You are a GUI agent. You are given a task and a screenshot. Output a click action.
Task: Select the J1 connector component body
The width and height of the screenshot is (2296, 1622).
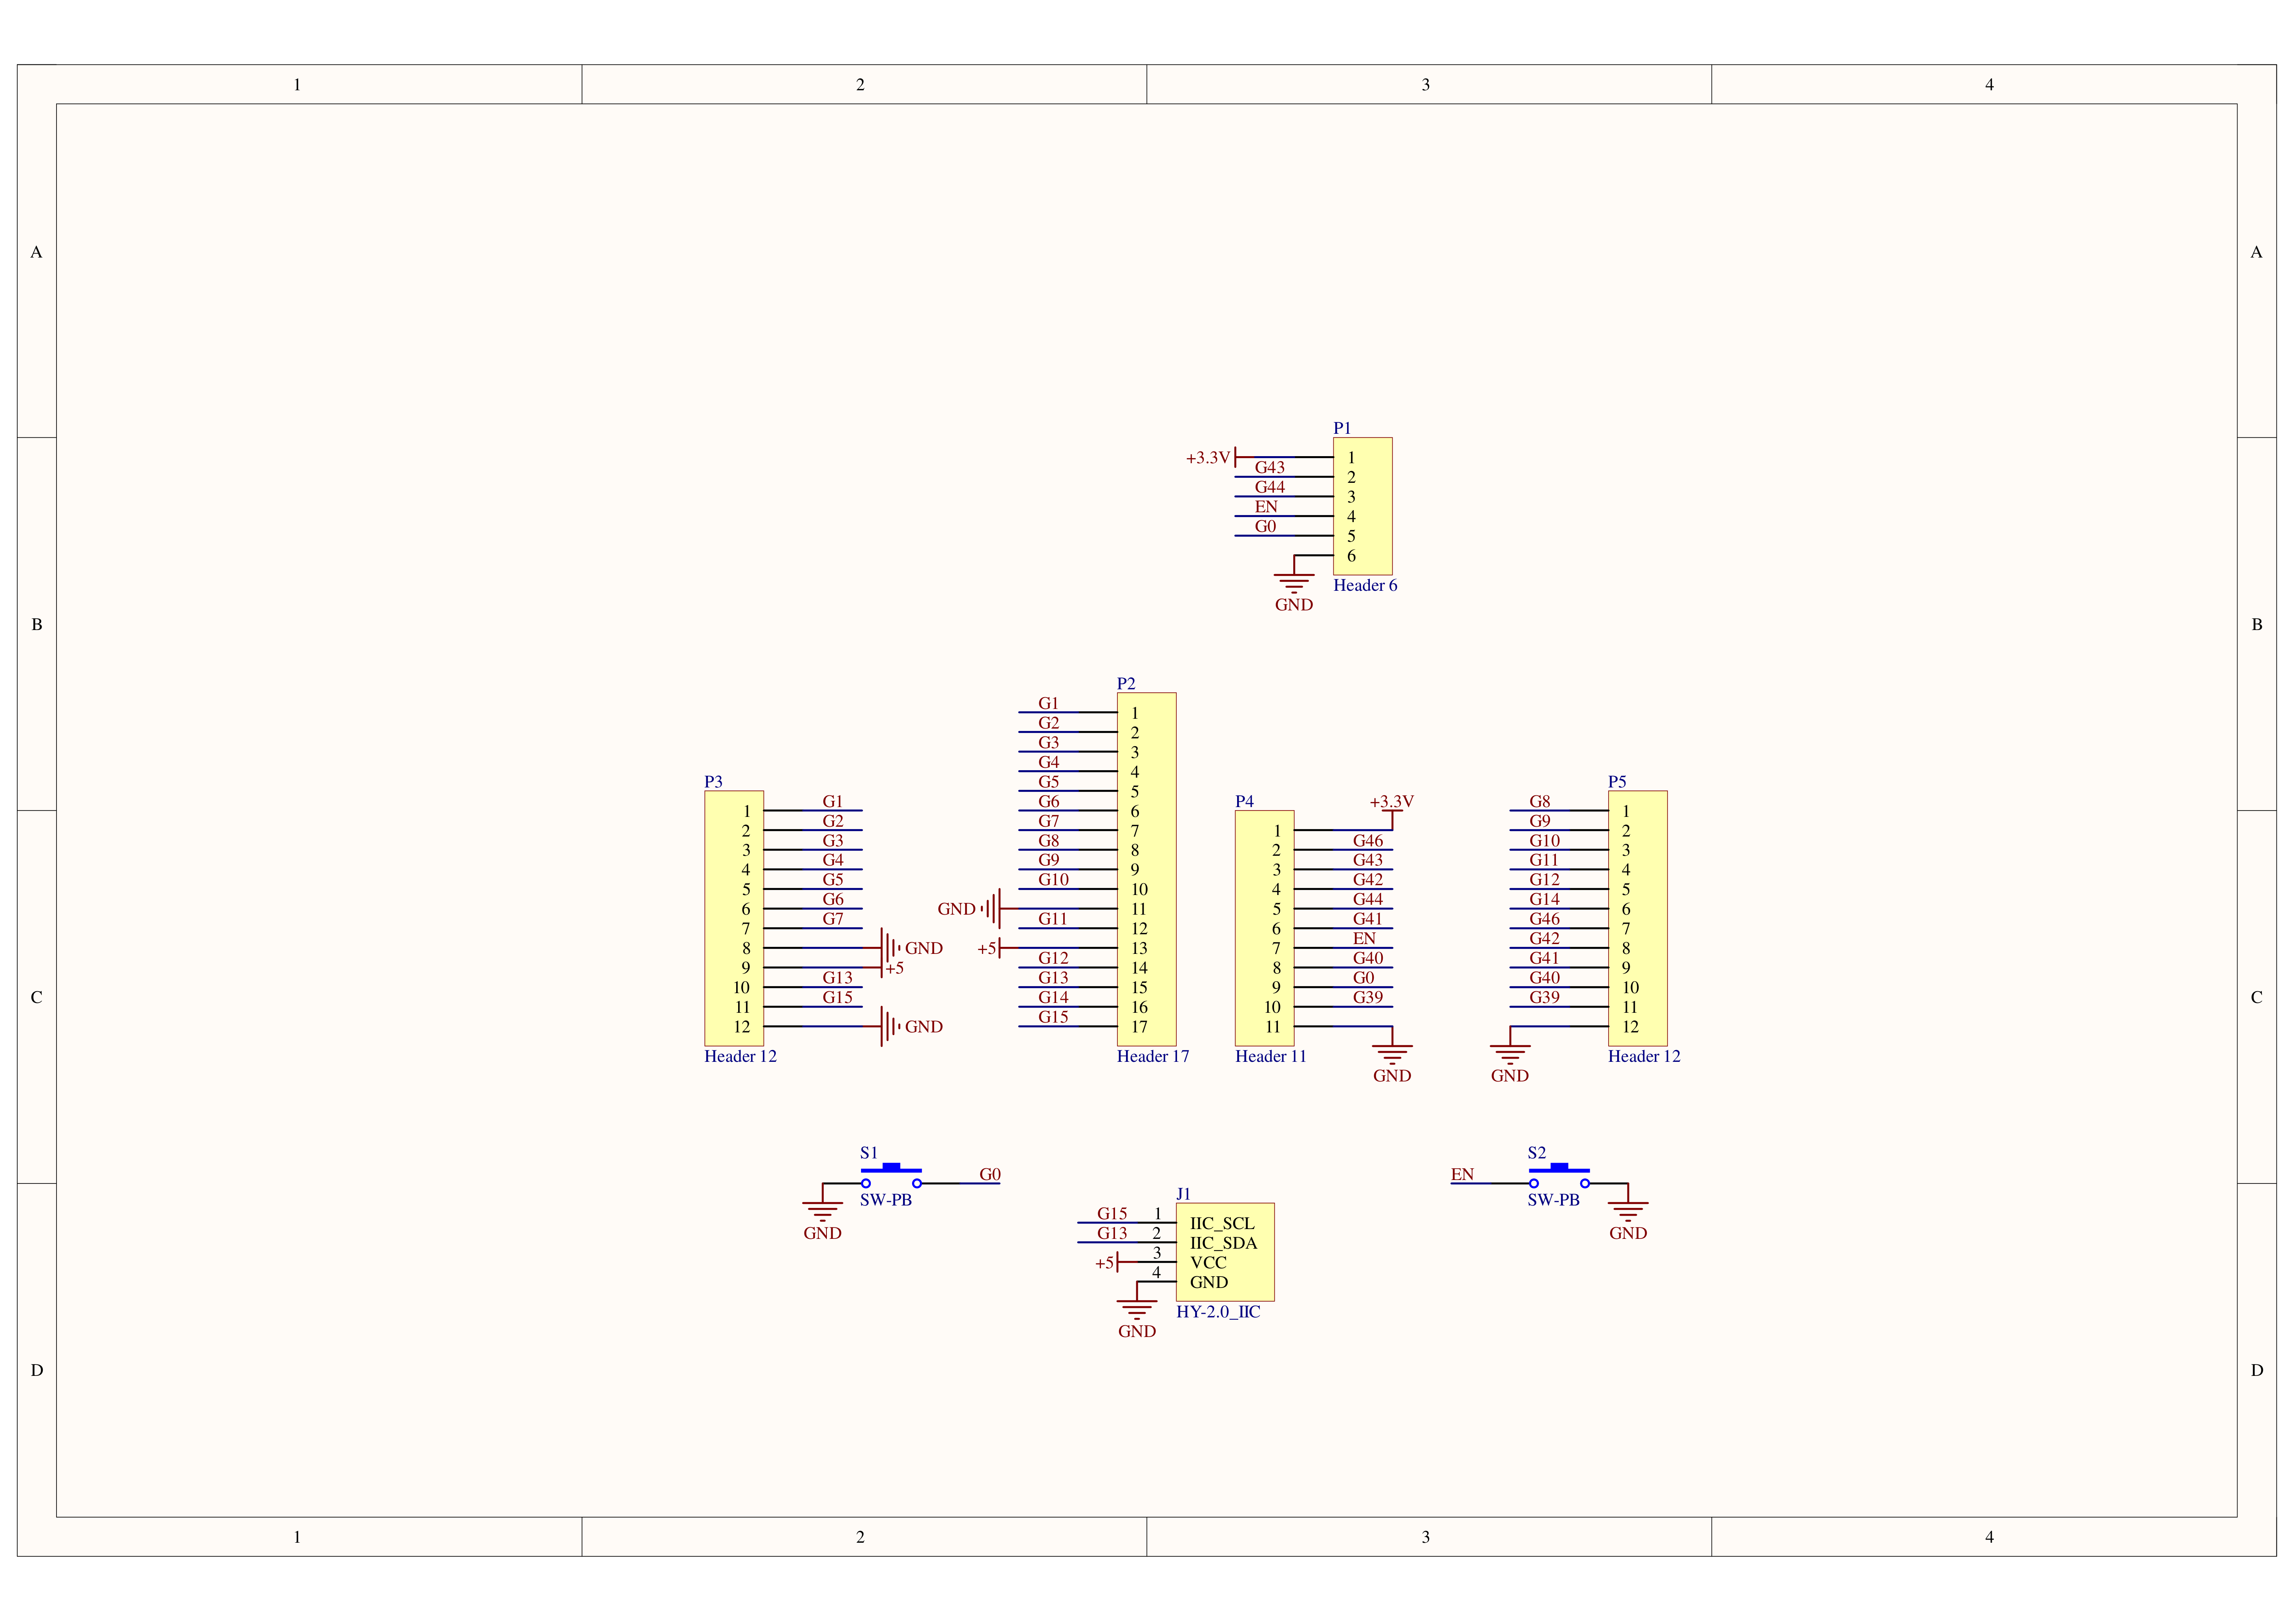point(1225,1252)
